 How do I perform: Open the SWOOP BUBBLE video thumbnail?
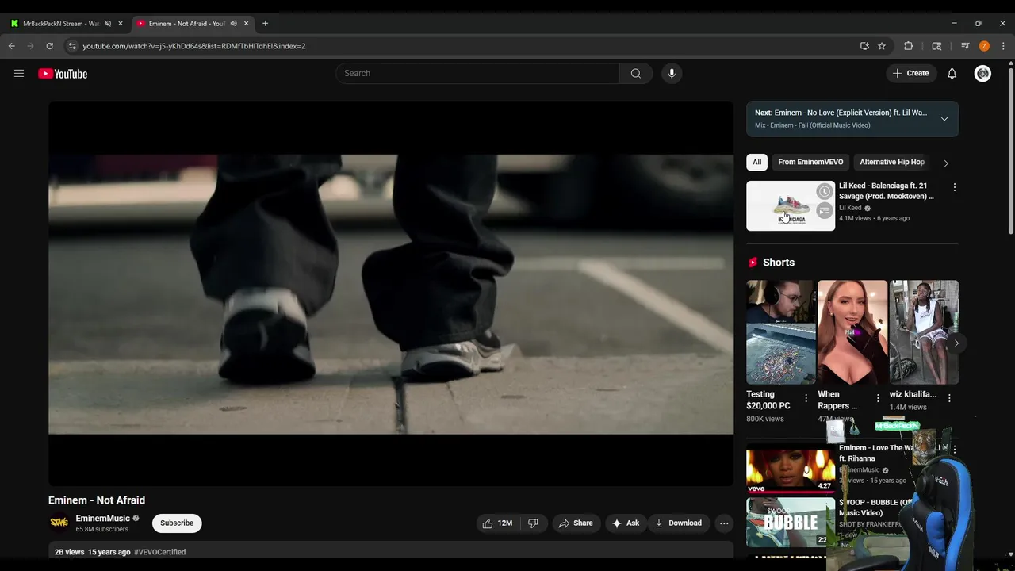(x=791, y=522)
